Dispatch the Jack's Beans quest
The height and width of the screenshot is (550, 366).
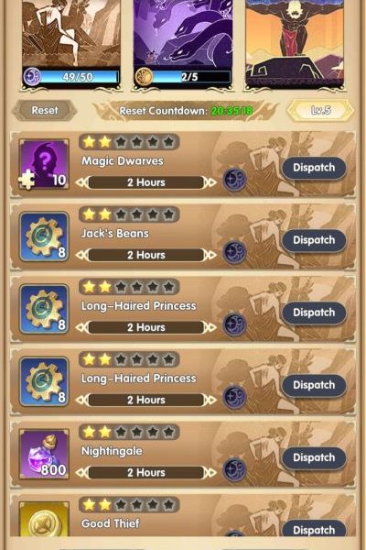314,240
